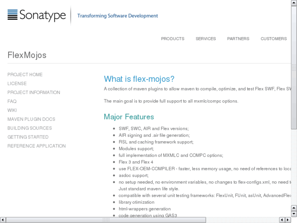Screen dimensions: 297x223
Task: Open the License link
Action: coord(17,83)
